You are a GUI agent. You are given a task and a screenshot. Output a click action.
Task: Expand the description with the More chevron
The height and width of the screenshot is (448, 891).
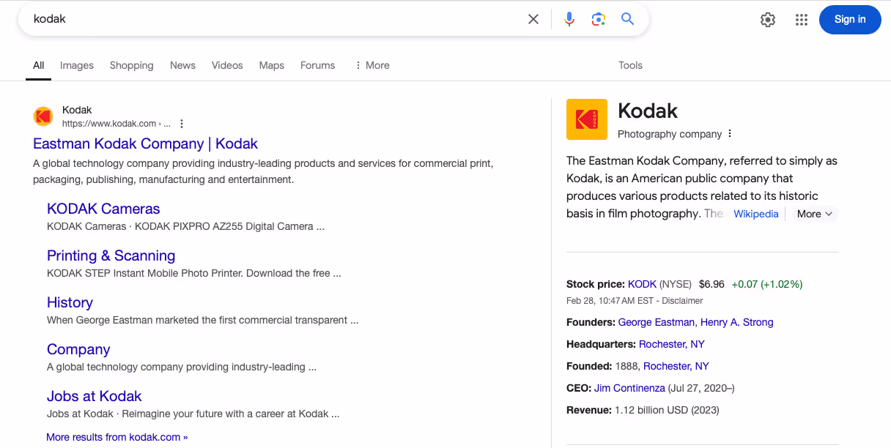click(815, 214)
